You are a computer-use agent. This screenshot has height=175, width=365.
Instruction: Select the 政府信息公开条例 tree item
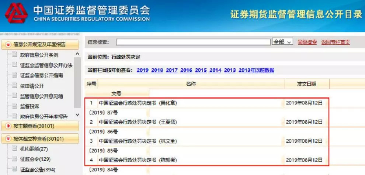(x=39, y=55)
